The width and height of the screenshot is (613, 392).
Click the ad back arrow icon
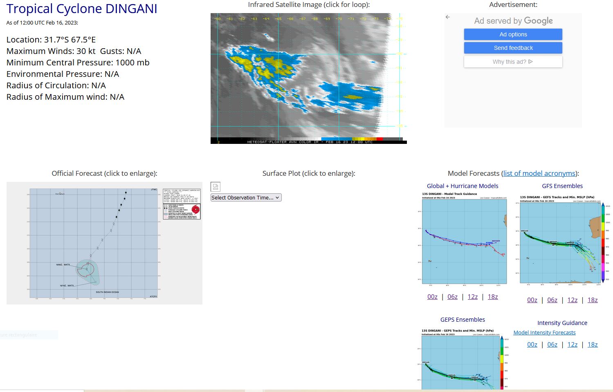tap(448, 17)
